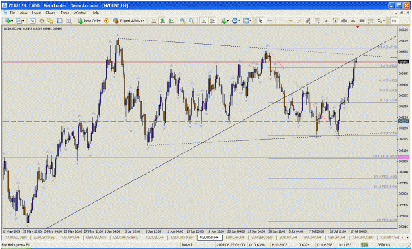This screenshot has width=412, height=249.
Task: Open the Strategy Tester icon
Action: (69, 21)
